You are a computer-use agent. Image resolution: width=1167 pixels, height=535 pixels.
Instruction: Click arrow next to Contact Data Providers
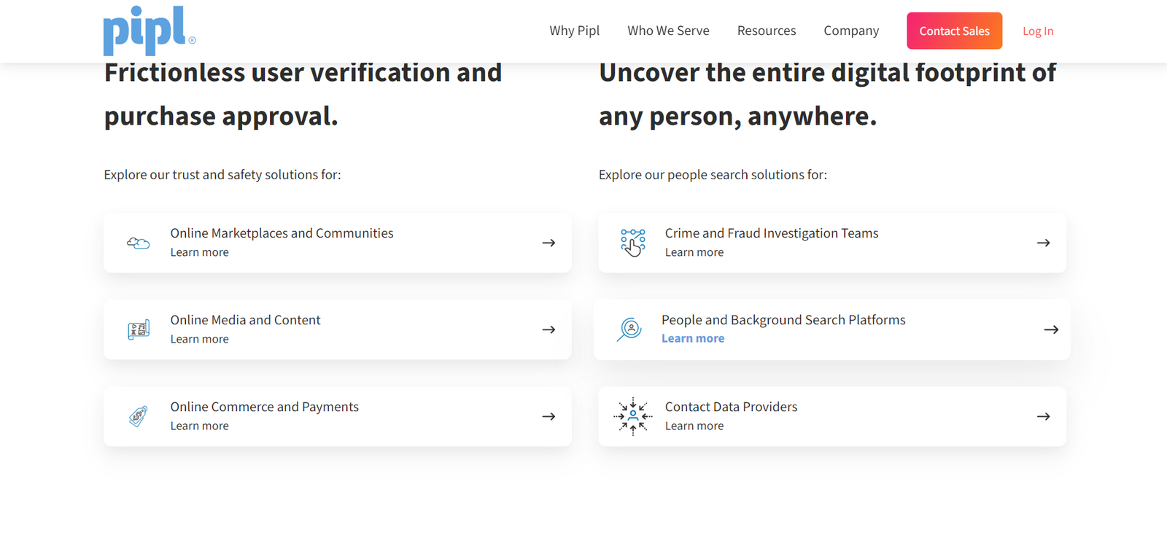point(1043,416)
